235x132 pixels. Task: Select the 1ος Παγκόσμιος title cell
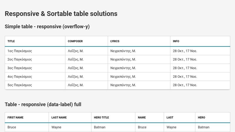[35, 51]
